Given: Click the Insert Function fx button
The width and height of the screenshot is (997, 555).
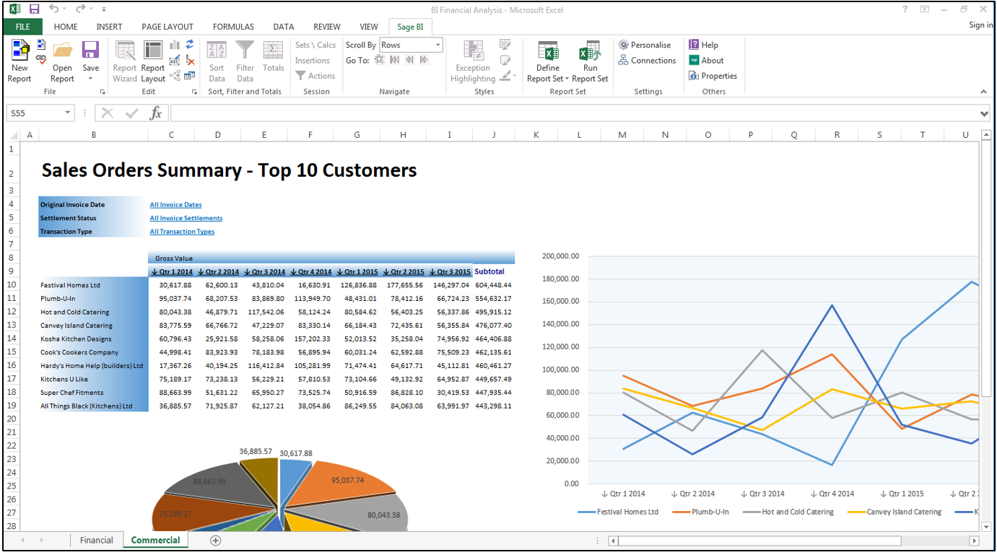Looking at the screenshot, I should coord(155,113).
